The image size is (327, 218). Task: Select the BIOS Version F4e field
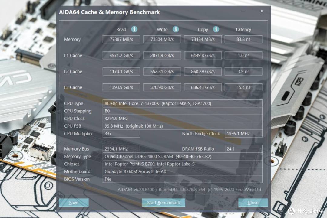[x=182, y=179]
